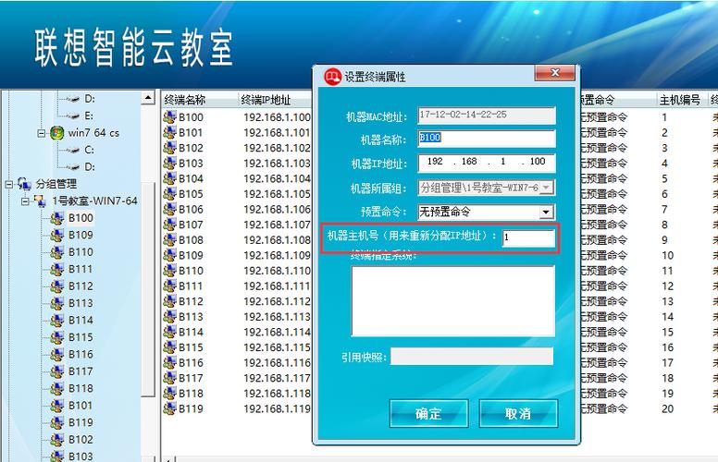Click B108 name in the terminal list
This screenshot has height=462, width=718.
coord(191,240)
